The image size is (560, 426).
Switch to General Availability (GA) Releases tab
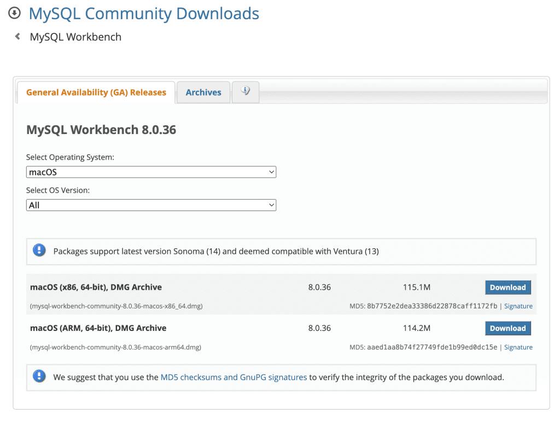point(96,92)
